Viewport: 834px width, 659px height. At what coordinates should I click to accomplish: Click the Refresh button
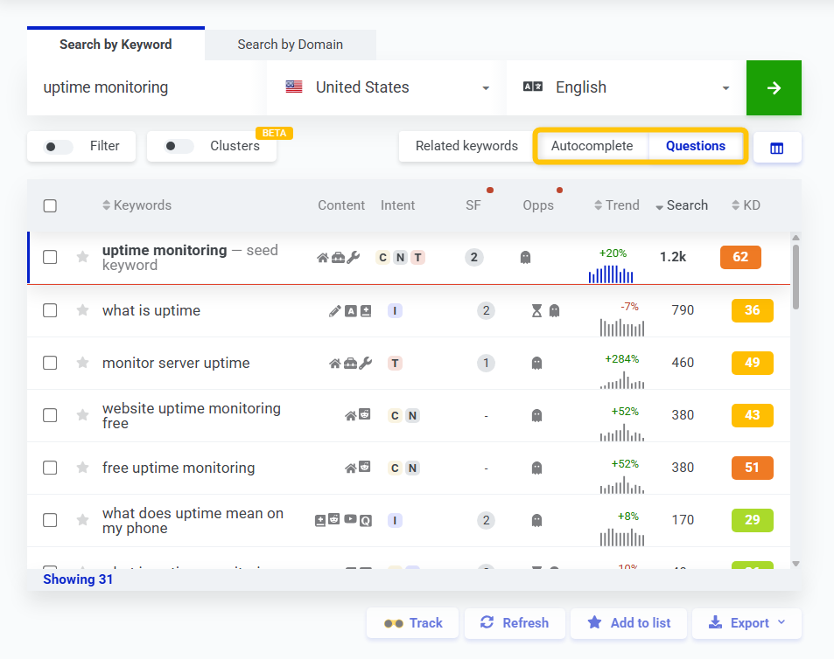click(x=515, y=623)
